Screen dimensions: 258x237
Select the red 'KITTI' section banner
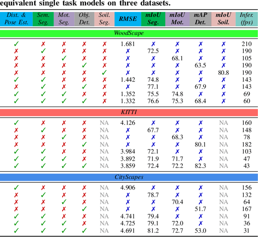pos(129,112)
